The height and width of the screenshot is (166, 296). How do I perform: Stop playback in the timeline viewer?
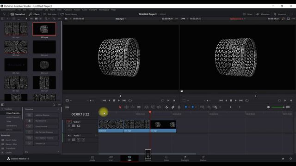tap(231, 101)
